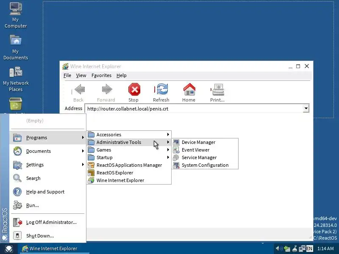Click the EN keyboard language indicator
339x254 pixels.
[309, 248]
